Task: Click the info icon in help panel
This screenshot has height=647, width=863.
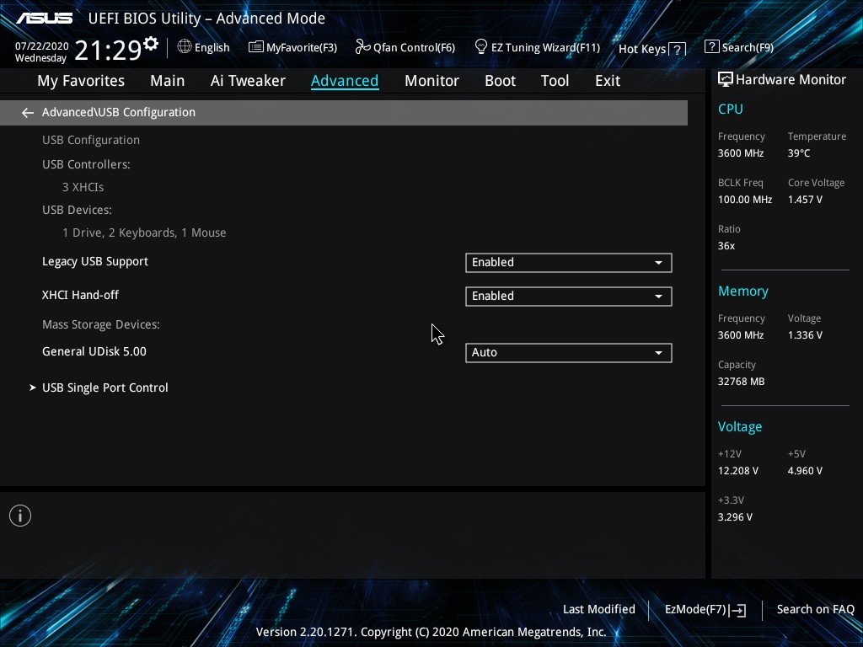Action: point(20,516)
